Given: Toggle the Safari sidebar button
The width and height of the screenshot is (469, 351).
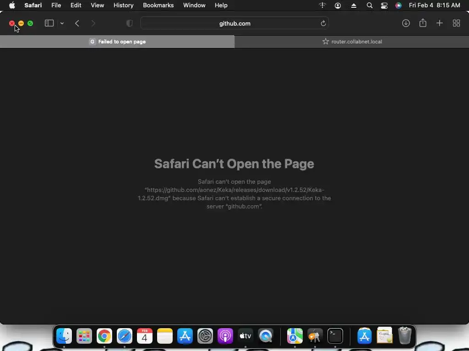Looking at the screenshot, I should [49, 23].
